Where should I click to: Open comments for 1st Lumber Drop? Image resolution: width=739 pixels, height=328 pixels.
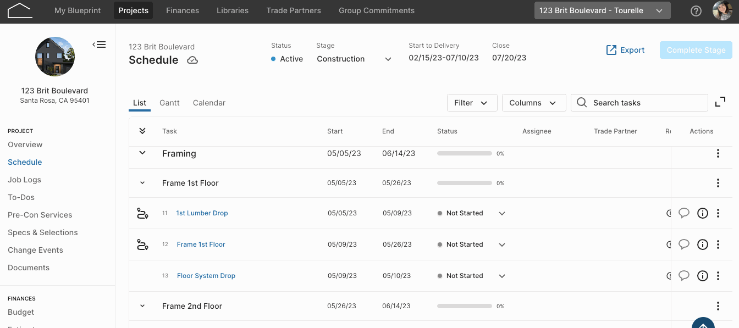pyautogui.click(x=684, y=213)
